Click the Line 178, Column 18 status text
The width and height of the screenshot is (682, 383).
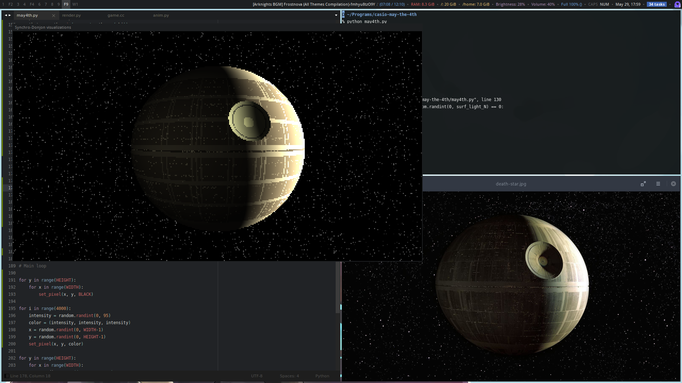30,376
